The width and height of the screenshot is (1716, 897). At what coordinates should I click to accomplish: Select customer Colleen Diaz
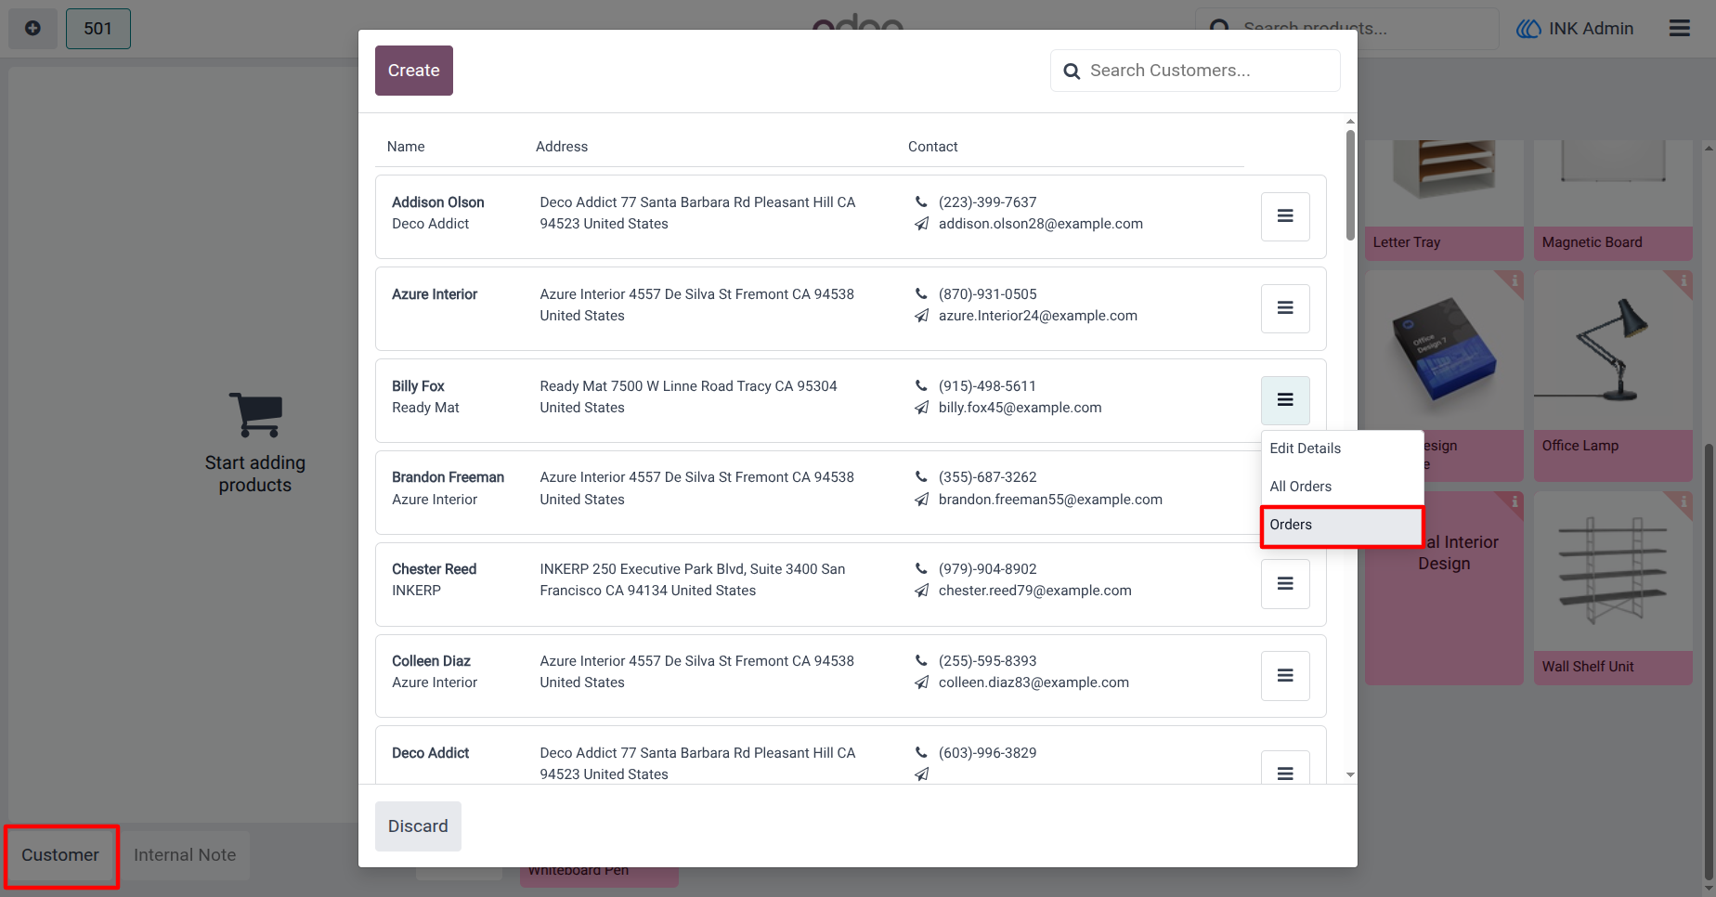pos(851,676)
